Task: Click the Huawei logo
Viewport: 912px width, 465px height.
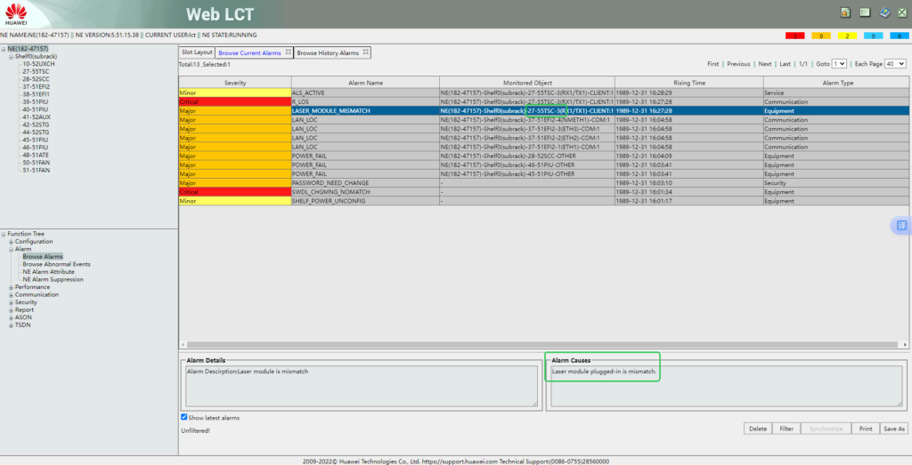Action: [17, 13]
